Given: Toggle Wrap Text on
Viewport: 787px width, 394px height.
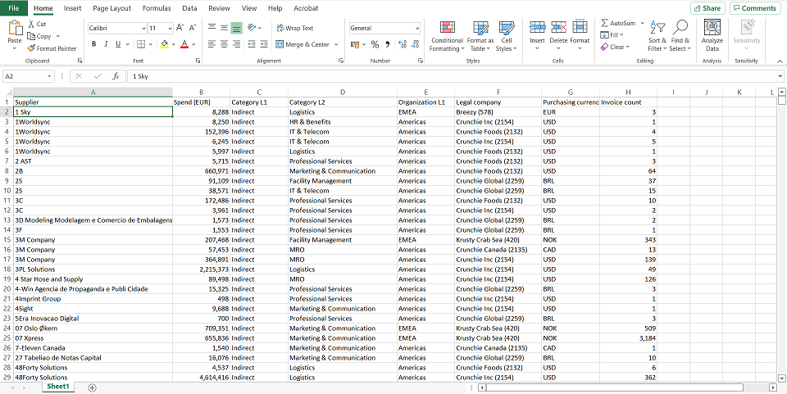Looking at the screenshot, I should click(294, 28).
